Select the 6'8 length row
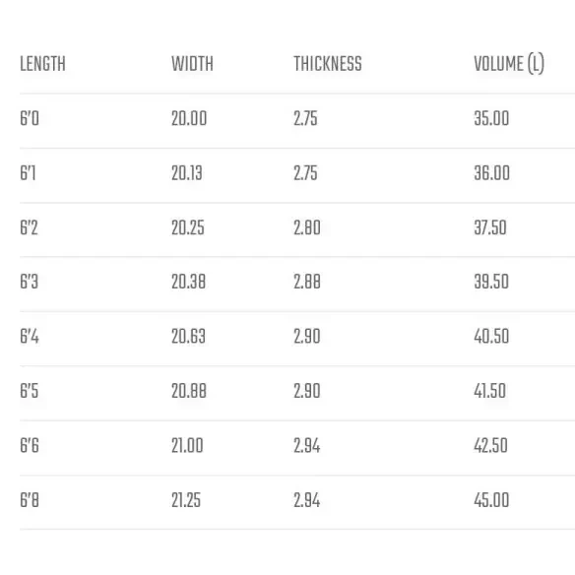 [x=297, y=502]
